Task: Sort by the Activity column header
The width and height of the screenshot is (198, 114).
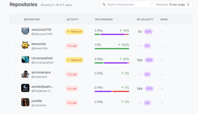Action: pos(72,19)
